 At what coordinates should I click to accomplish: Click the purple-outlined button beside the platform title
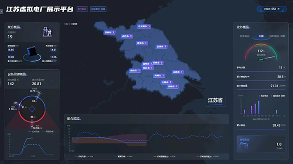click(x=82, y=9)
